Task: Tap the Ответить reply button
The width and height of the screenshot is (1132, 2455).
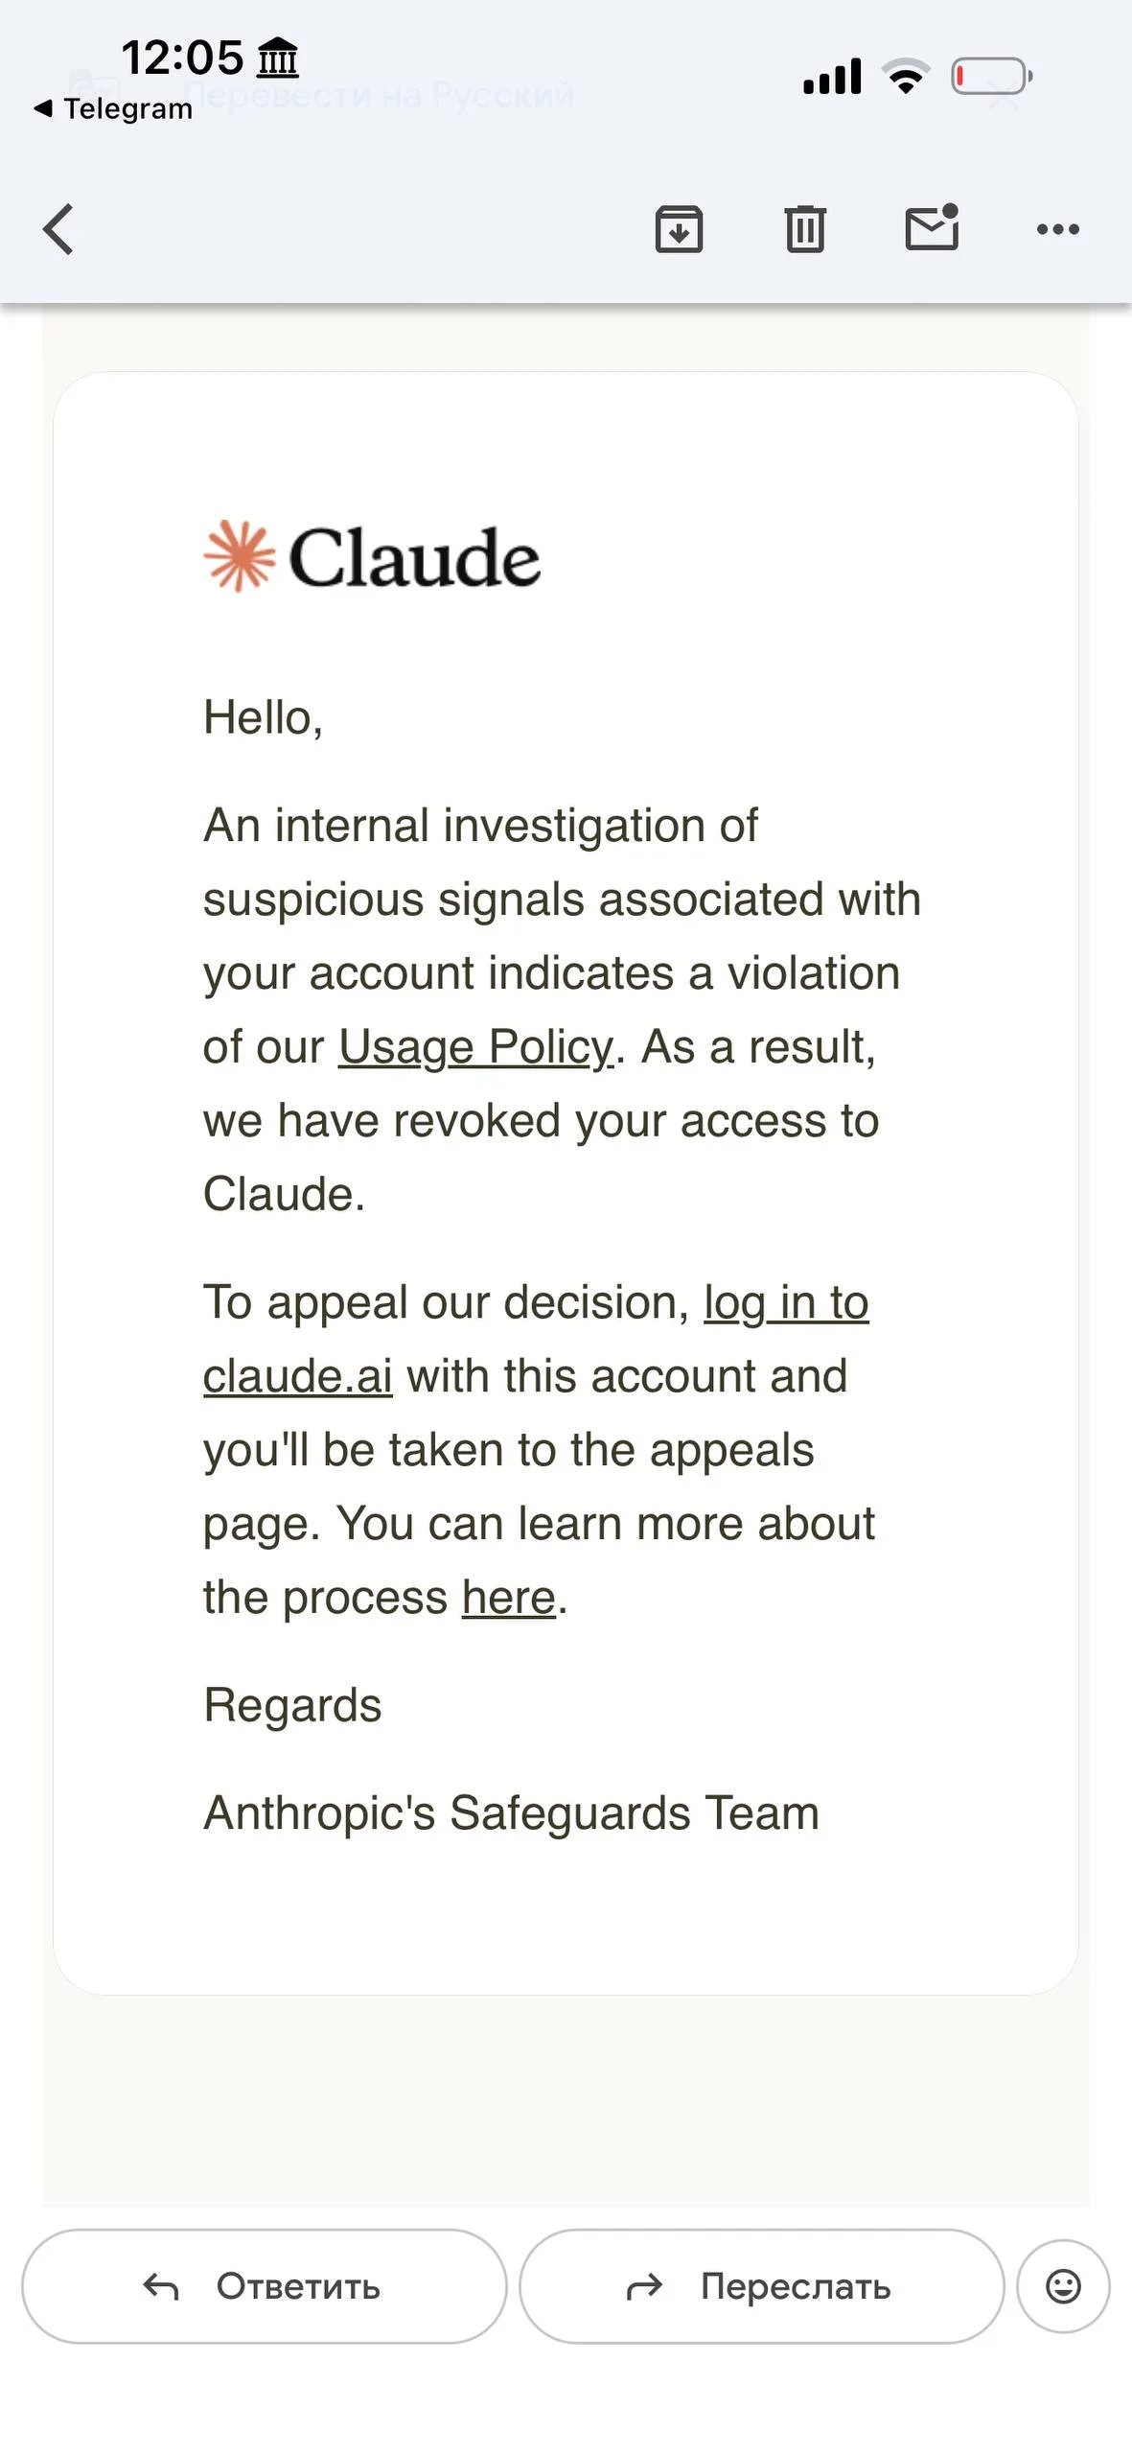Action: 264,2286
